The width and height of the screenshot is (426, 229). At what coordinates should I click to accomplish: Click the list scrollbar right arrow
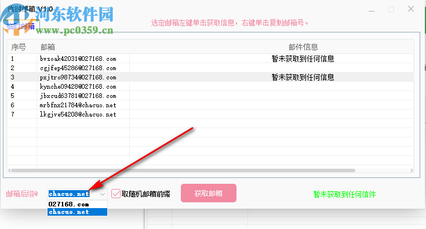(x=412, y=170)
